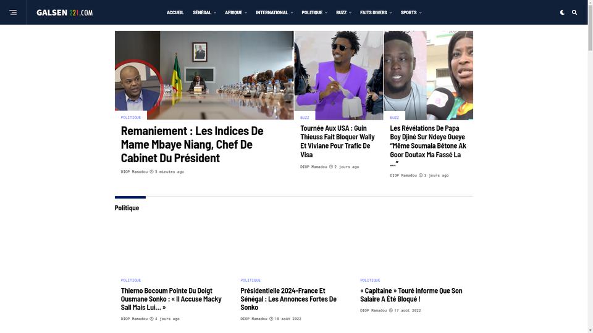Viewport: 593px width, 333px height.
Task: Open the Papa Boy Djiné revelations headline
Action: click(427, 146)
